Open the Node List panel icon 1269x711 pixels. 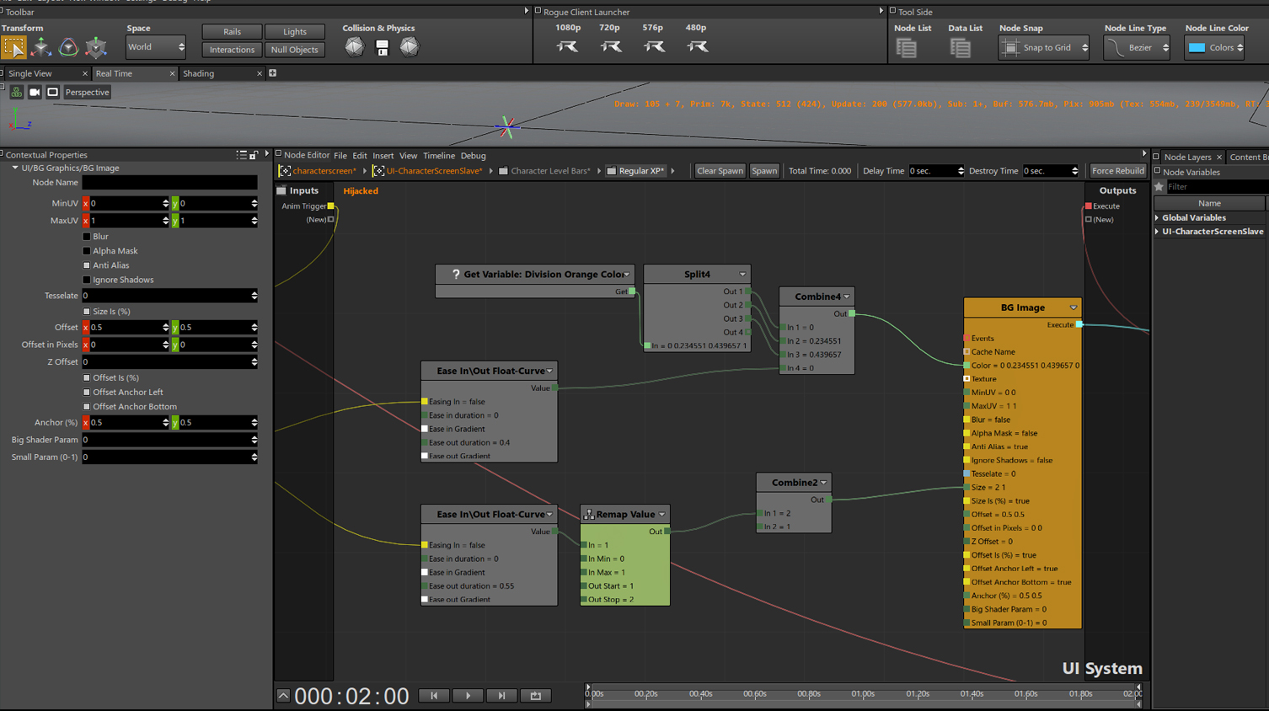(907, 48)
